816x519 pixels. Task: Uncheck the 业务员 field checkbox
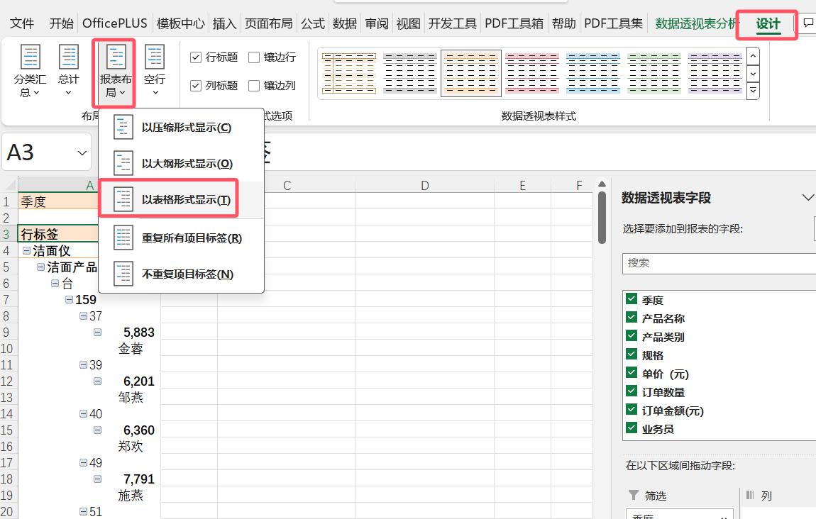(632, 428)
